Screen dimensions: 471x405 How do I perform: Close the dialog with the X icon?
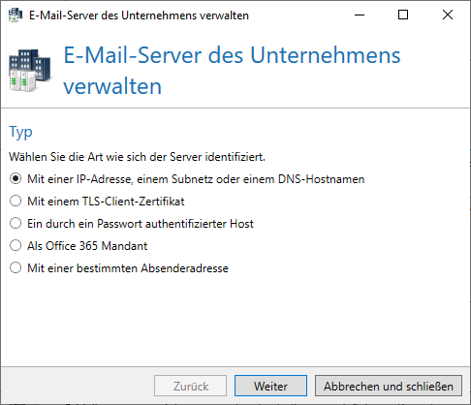click(x=448, y=15)
